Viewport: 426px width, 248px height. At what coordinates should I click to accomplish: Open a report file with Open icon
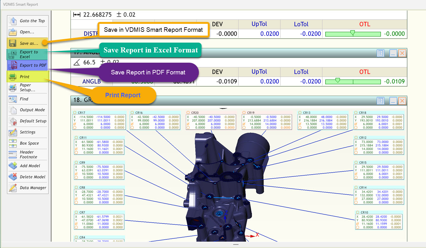(x=13, y=32)
